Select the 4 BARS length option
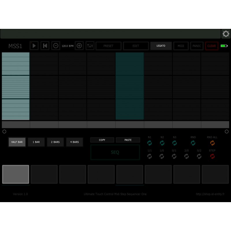The image size is (231, 231). [x=74, y=142]
